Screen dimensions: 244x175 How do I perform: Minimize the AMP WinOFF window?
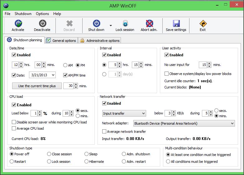tap(217, 5)
